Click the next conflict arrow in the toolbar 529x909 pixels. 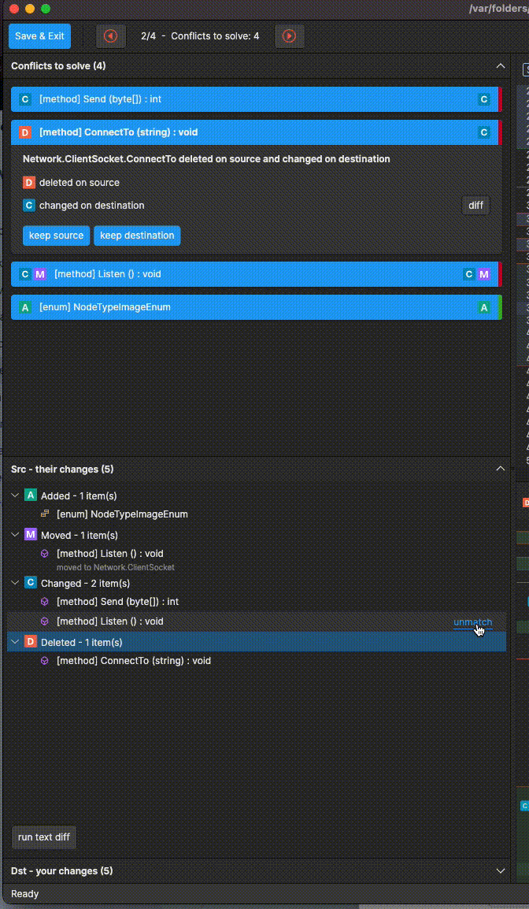(289, 35)
